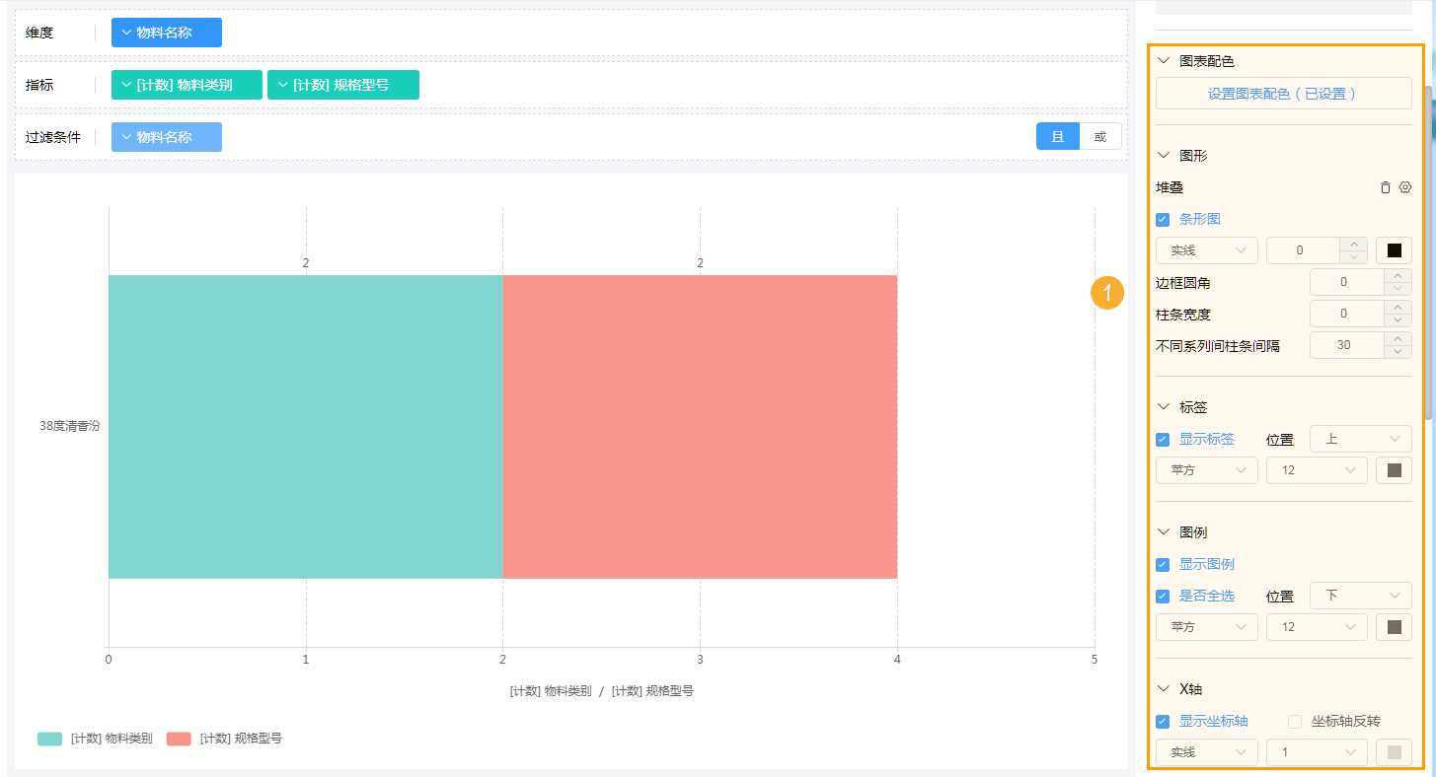Screen dimensions: 1436x777
Task: Open the 标签 位置 dropdown showing 上
Action: point(1360,439)
